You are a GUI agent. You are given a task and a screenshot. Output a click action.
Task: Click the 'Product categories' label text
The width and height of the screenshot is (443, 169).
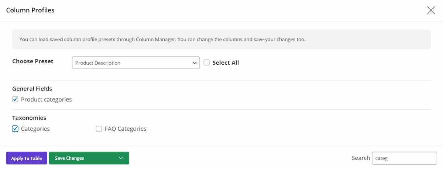[47, 99]
